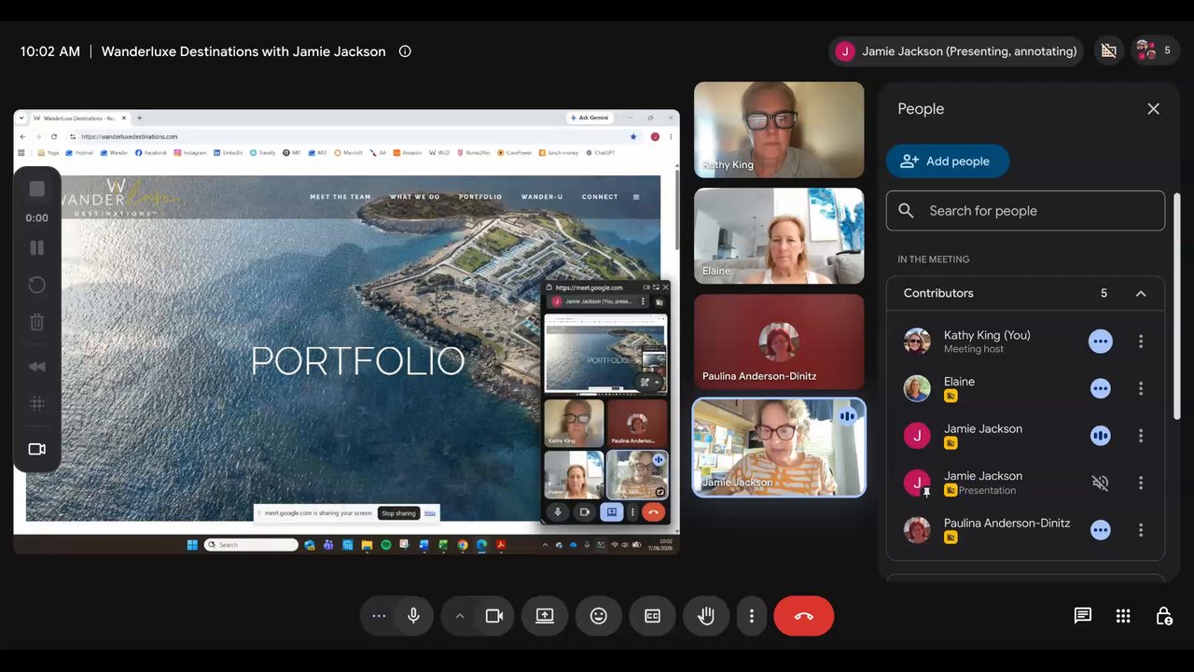Click WHAT WE DO in website nav
The width and height of the screenshot is (1194, 672).
tap(415, 197)
